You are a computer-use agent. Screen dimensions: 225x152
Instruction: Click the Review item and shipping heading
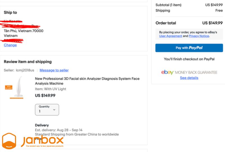[x=28, y=62]
